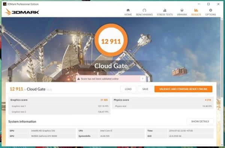Close the 3DMark window
The height and width of the screenshot is (148, 225).
[218, 4]
